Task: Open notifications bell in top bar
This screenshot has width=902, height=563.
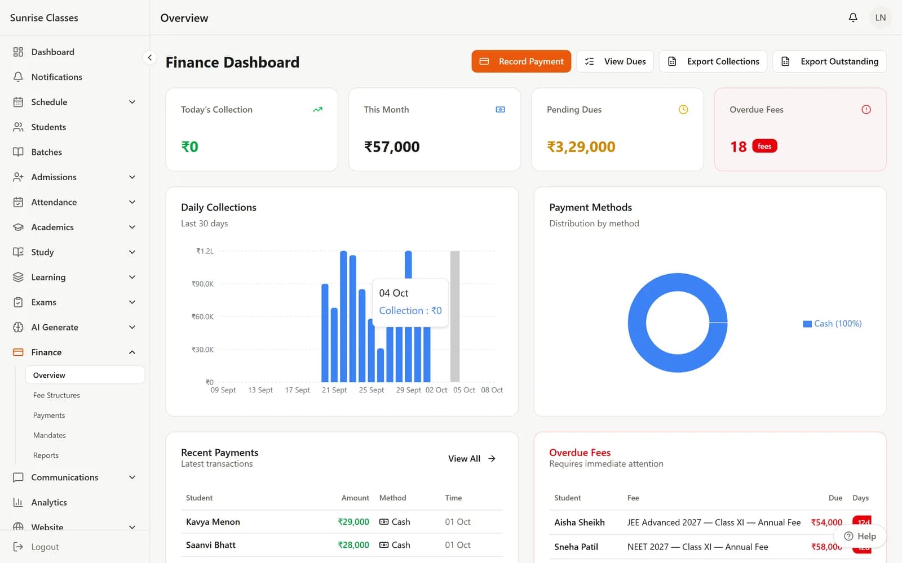Action: pyautogui.click(x=853, y=17)
